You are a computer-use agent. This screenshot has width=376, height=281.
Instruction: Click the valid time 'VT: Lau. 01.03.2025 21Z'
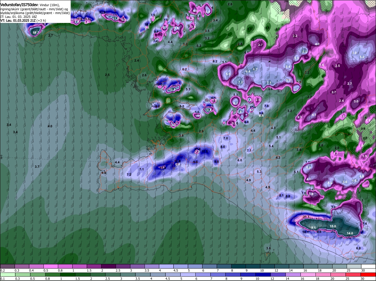pos(18,21)
